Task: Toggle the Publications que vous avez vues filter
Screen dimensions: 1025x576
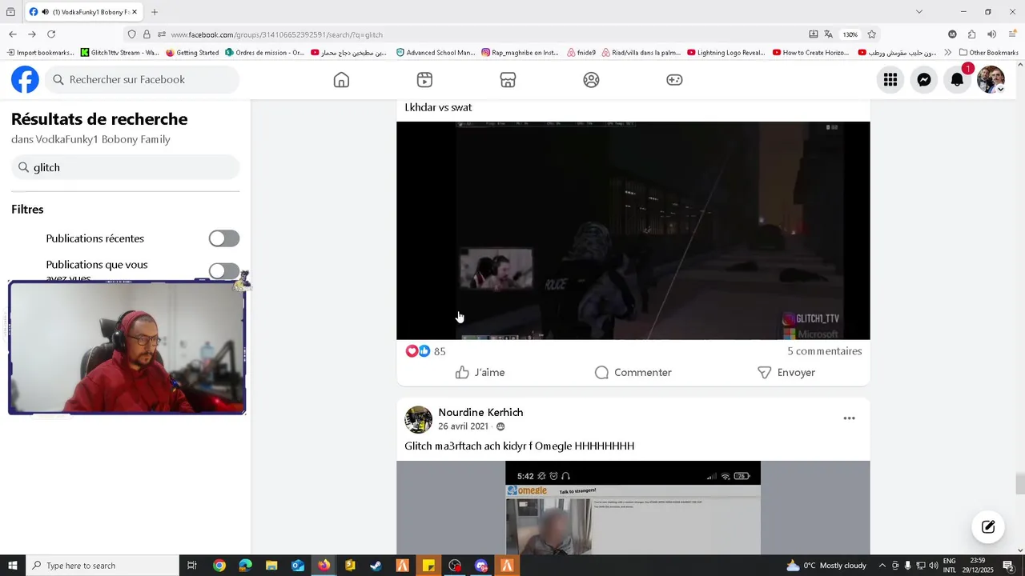Action: (223, 271)
